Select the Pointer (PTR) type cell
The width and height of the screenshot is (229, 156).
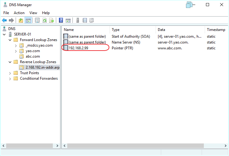122,48
